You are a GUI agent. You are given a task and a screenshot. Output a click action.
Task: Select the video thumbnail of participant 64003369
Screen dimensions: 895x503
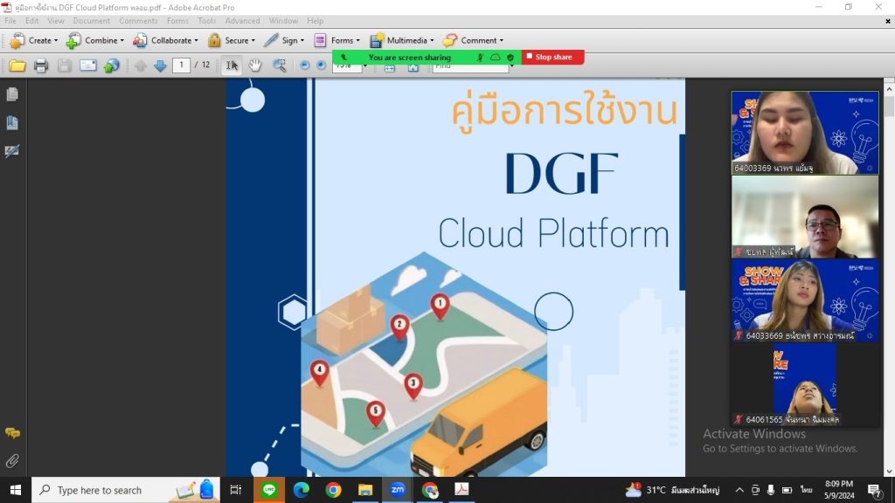(805, 133)
